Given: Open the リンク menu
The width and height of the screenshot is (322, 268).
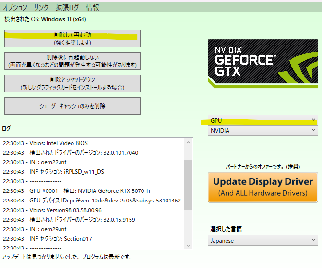Looking at the screenshot, I should [x=41, y=7].
